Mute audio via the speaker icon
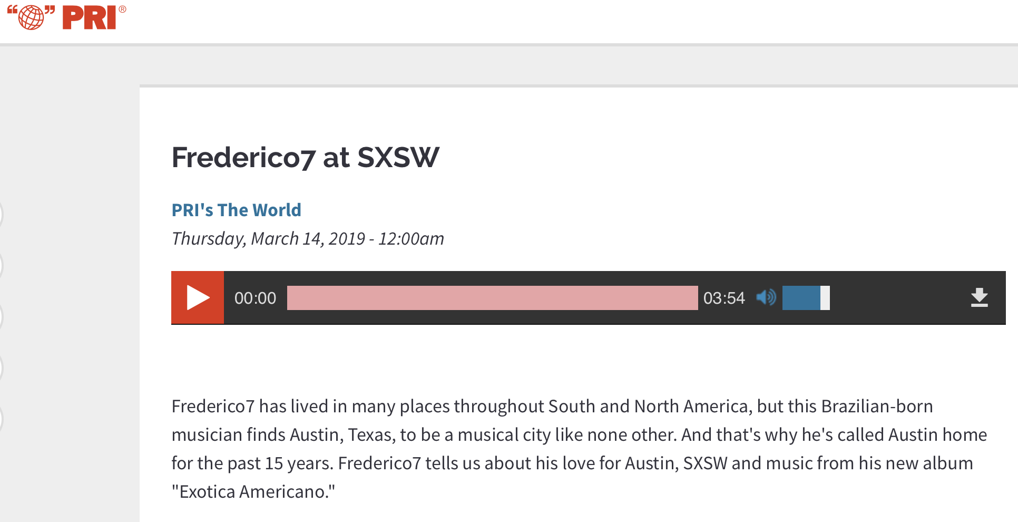 (766, 297)
